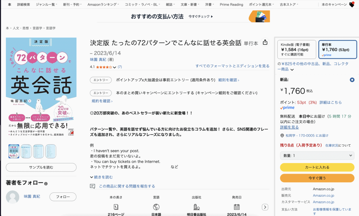Click the エントリー button for ポイントアップ lottery
Screen dimensions: 359x216
pos(101,80)
